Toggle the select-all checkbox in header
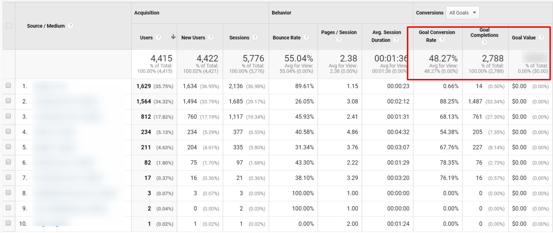The width and height of the screenshot is (553, 233). (x=9, y=26)
